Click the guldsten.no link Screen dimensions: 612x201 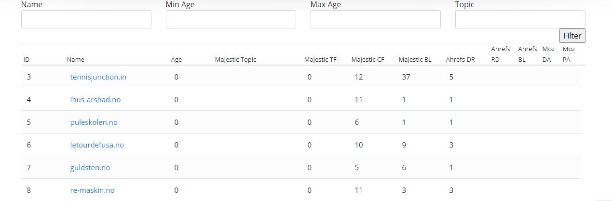[x=90, y=167]
